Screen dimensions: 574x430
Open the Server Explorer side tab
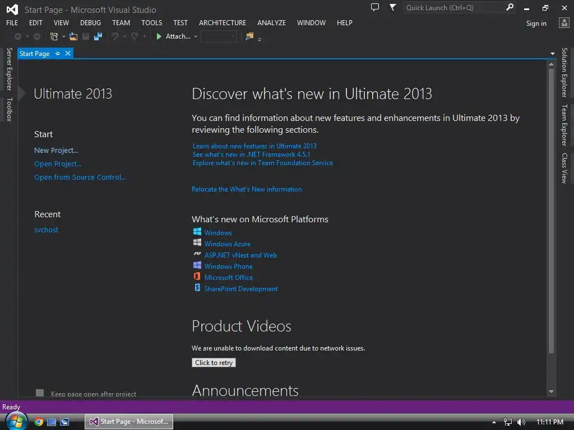click(x=9, y=69)
